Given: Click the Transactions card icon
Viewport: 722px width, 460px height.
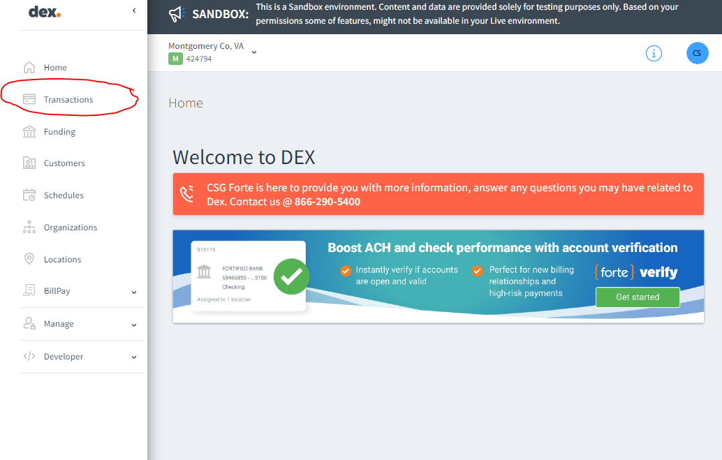Looking at the screenshot, I should 29,99.
